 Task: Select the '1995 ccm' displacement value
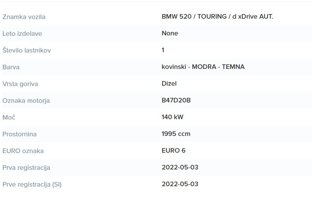[x=176, y=134]
